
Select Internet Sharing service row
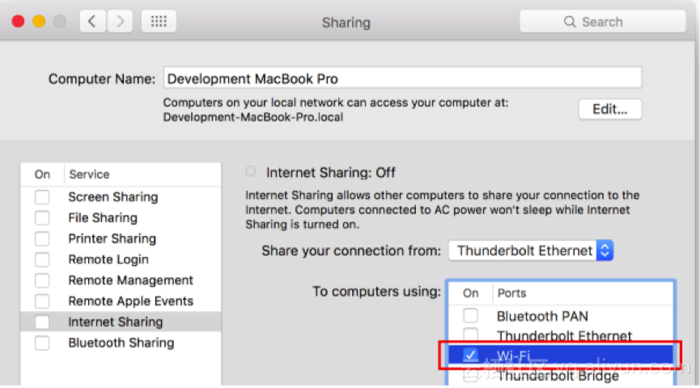point(121,322)
